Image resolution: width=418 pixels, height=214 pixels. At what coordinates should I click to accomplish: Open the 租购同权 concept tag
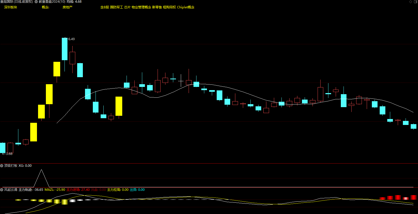(x=169, y=7)
